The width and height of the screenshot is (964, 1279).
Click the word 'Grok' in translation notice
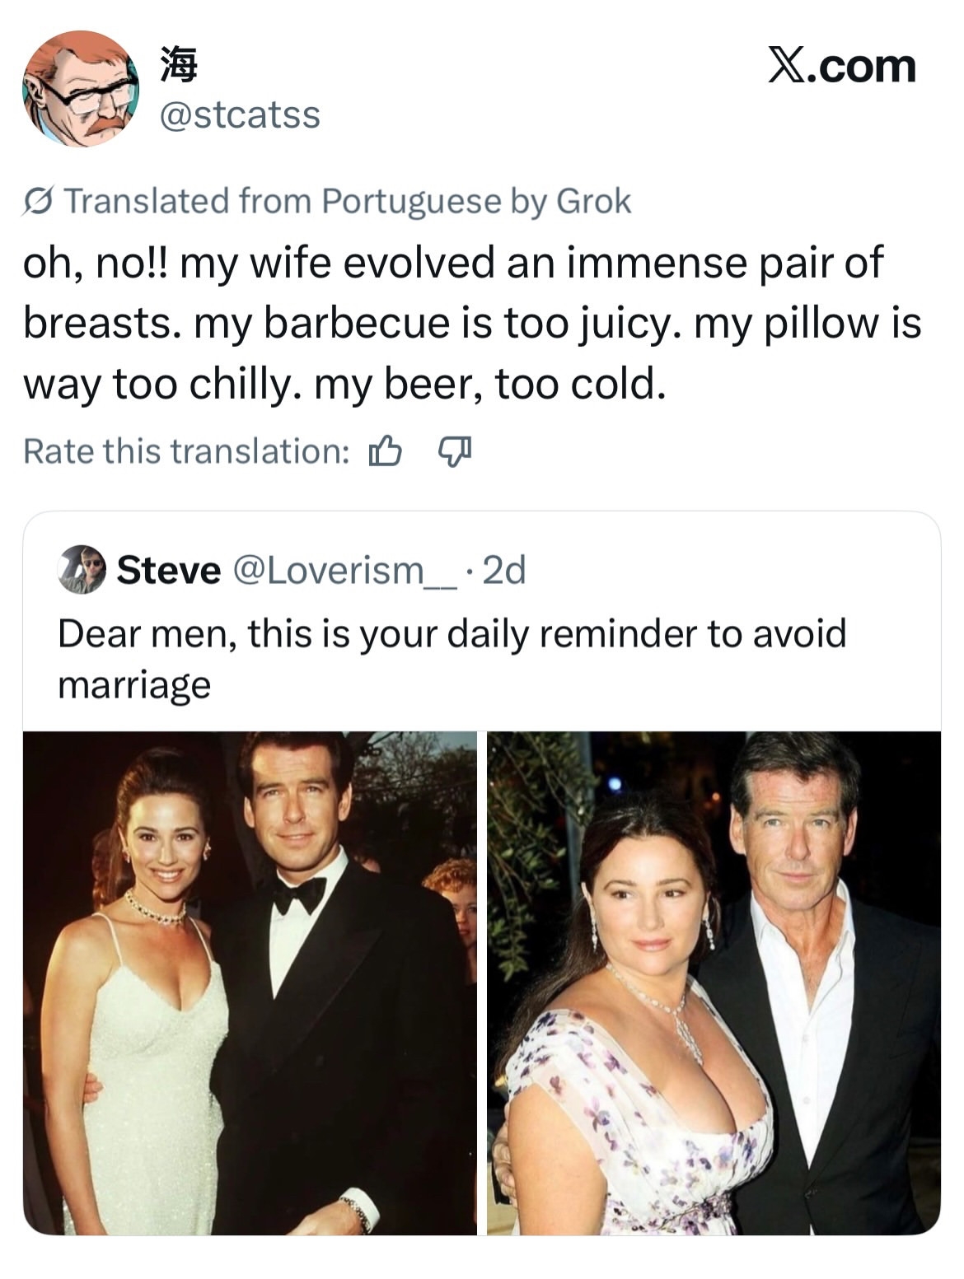pos(593,201)
